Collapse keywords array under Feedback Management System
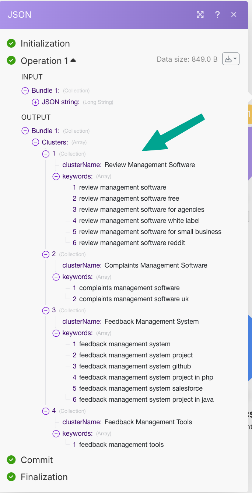Viewport: 252px width, 493px height. (56, 333)
